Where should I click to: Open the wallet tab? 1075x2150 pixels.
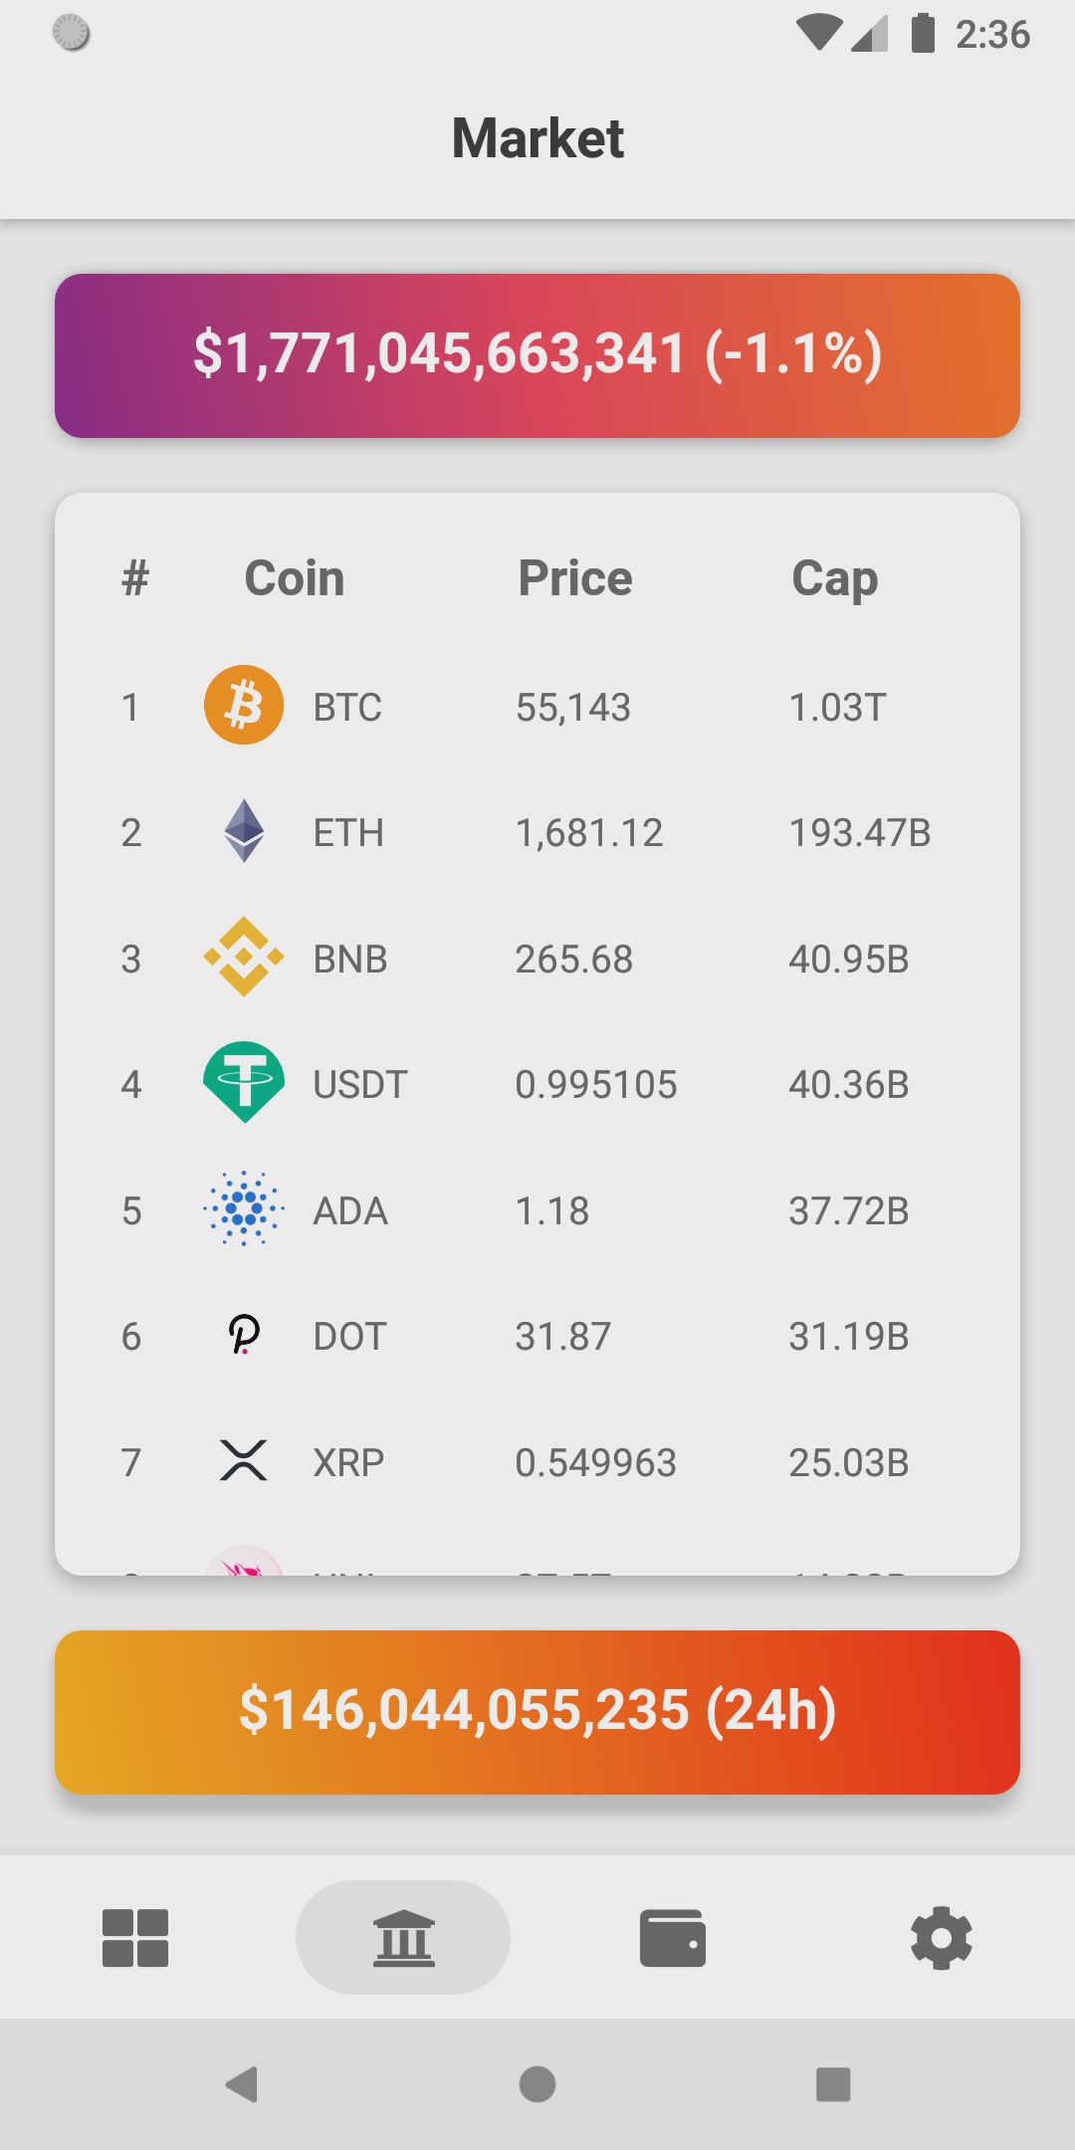pyautogui.click(x=673, y=1938)
